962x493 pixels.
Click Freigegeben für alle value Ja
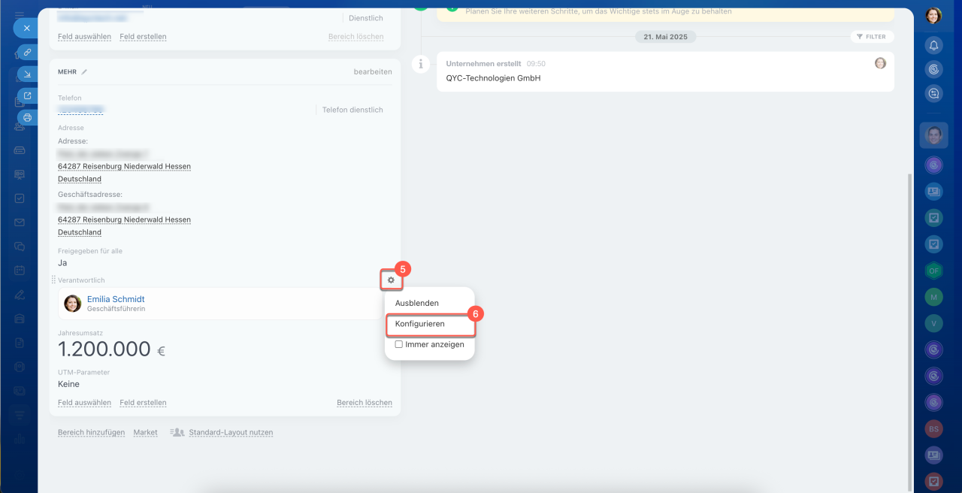(x=62, y=263)
